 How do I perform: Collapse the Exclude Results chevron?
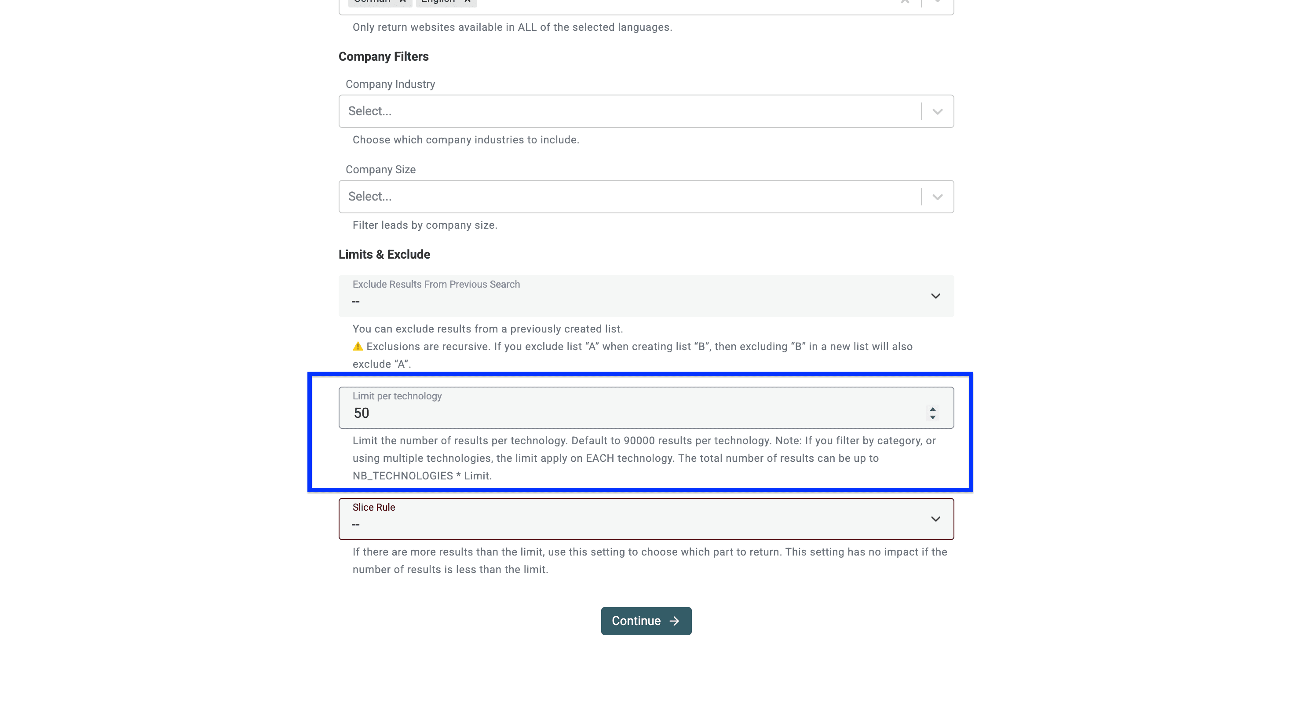pos(935,296)
